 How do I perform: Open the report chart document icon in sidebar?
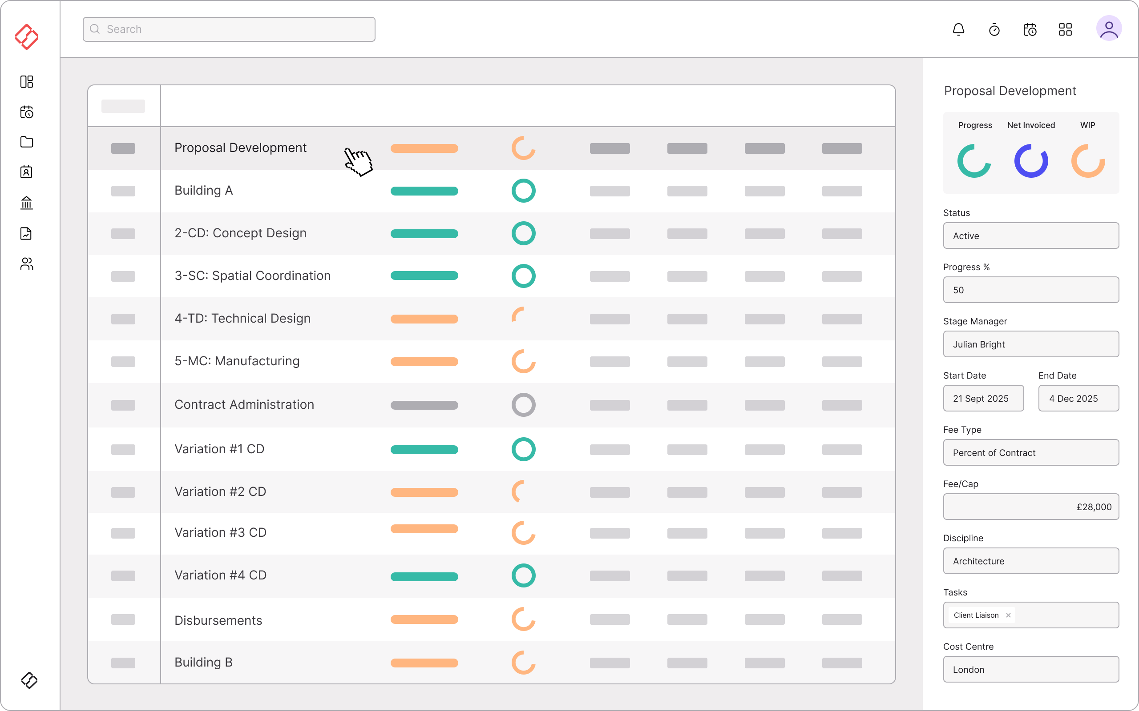tap(27, 233)
